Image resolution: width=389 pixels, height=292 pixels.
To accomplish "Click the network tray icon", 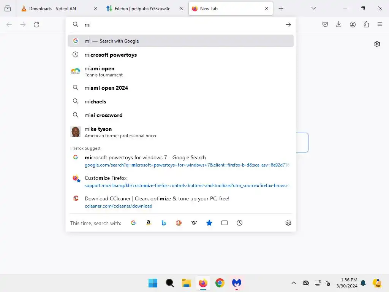I will (x=318, y=283).
